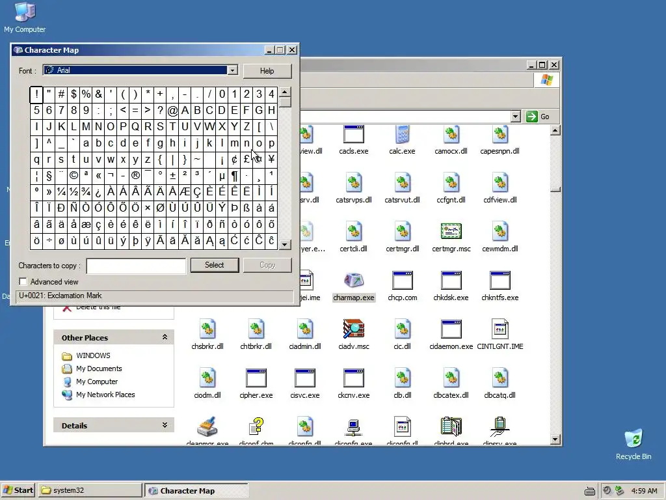Pick the ® registered character
This screenshot has width=666, height=500.
(135, 176)
